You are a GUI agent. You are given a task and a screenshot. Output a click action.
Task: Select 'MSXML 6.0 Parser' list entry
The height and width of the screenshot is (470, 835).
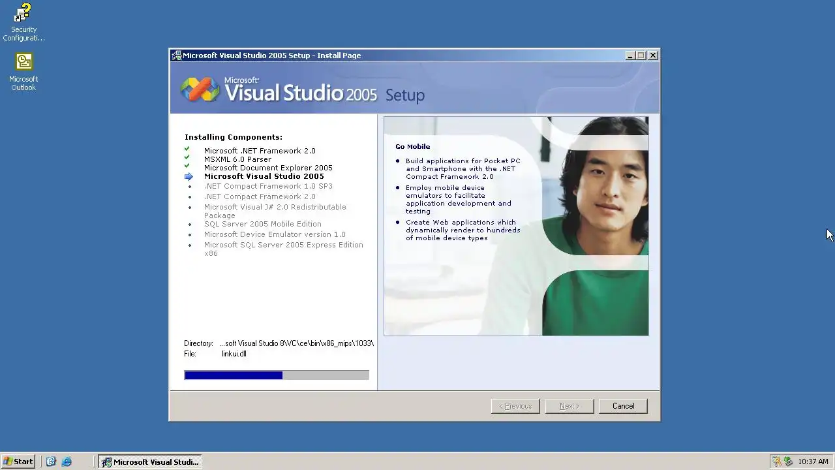(x=237, y=159)
